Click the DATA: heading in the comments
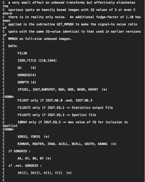This screenshot has height=182, width=145. (13, 46)
